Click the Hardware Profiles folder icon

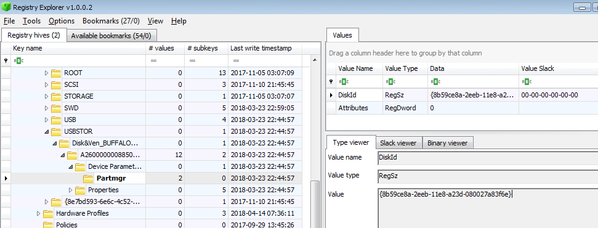coord(48,213)
